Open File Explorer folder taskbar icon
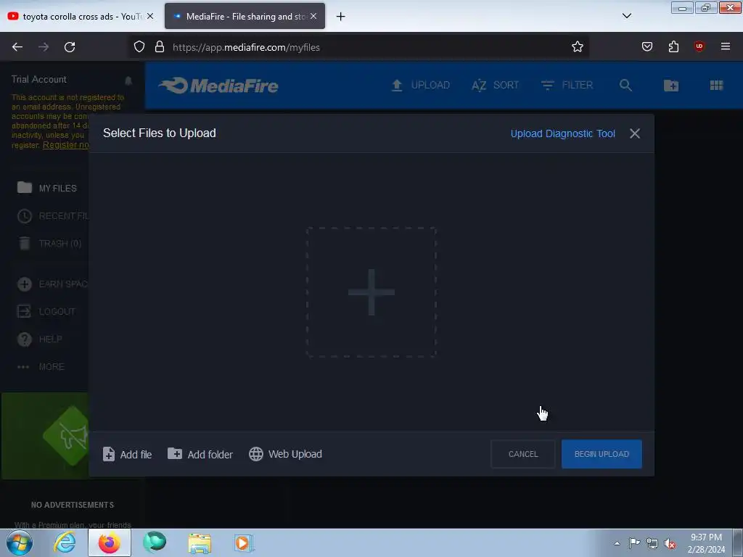743x557 pixels. click(x=200, y=542)
